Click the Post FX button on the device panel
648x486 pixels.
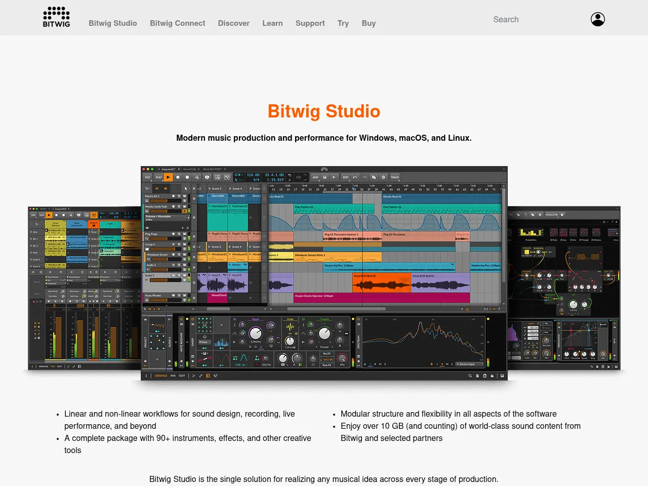(x=327, y=365)
